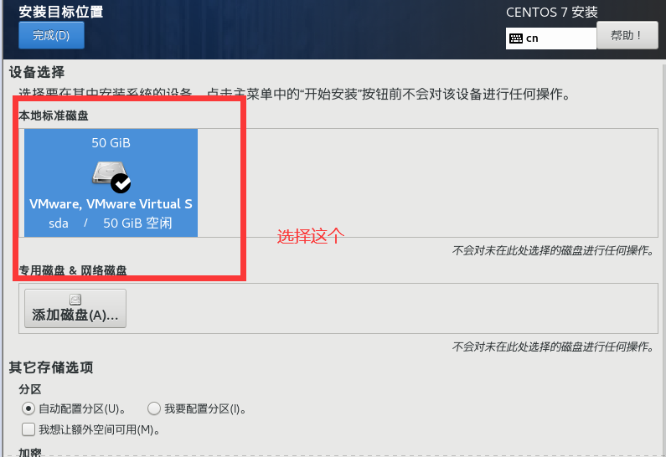666x457 pixels.
Task: Select the 自动配置分区(U) radio option
Action: [28, 408]
